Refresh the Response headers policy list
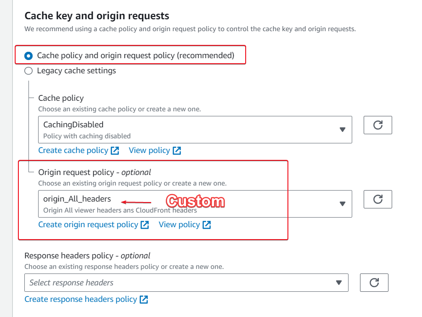 374,283
